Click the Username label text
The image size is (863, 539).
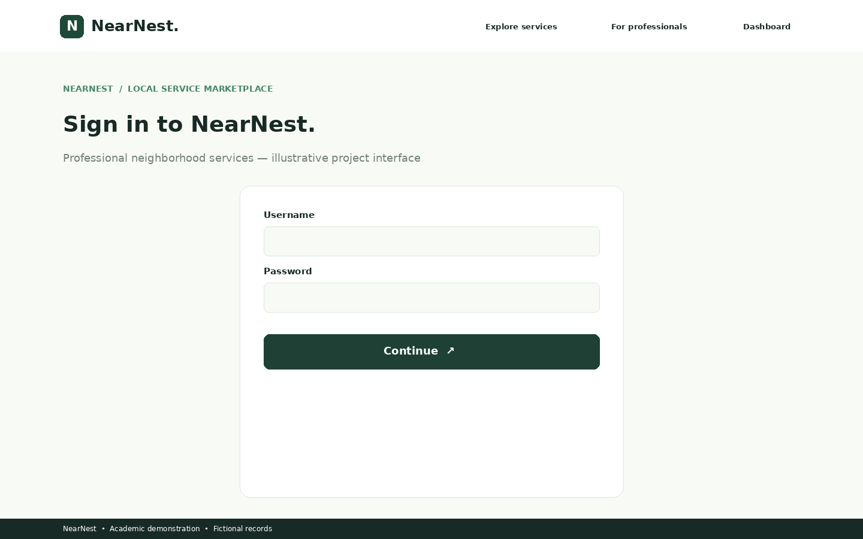289,215
